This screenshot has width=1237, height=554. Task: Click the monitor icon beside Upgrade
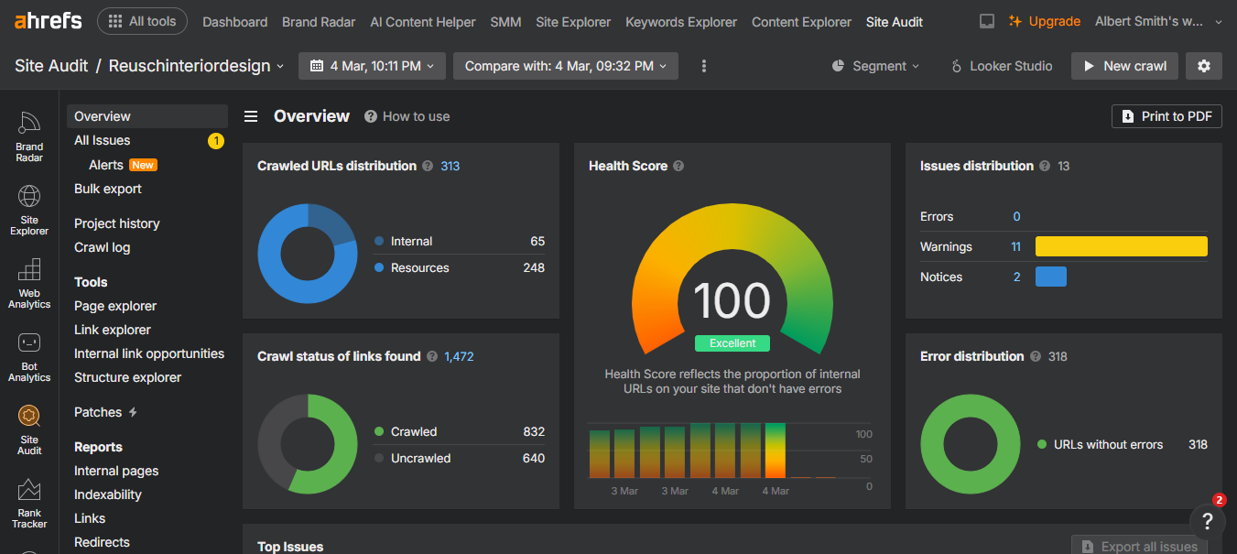[x=987, y=21]
